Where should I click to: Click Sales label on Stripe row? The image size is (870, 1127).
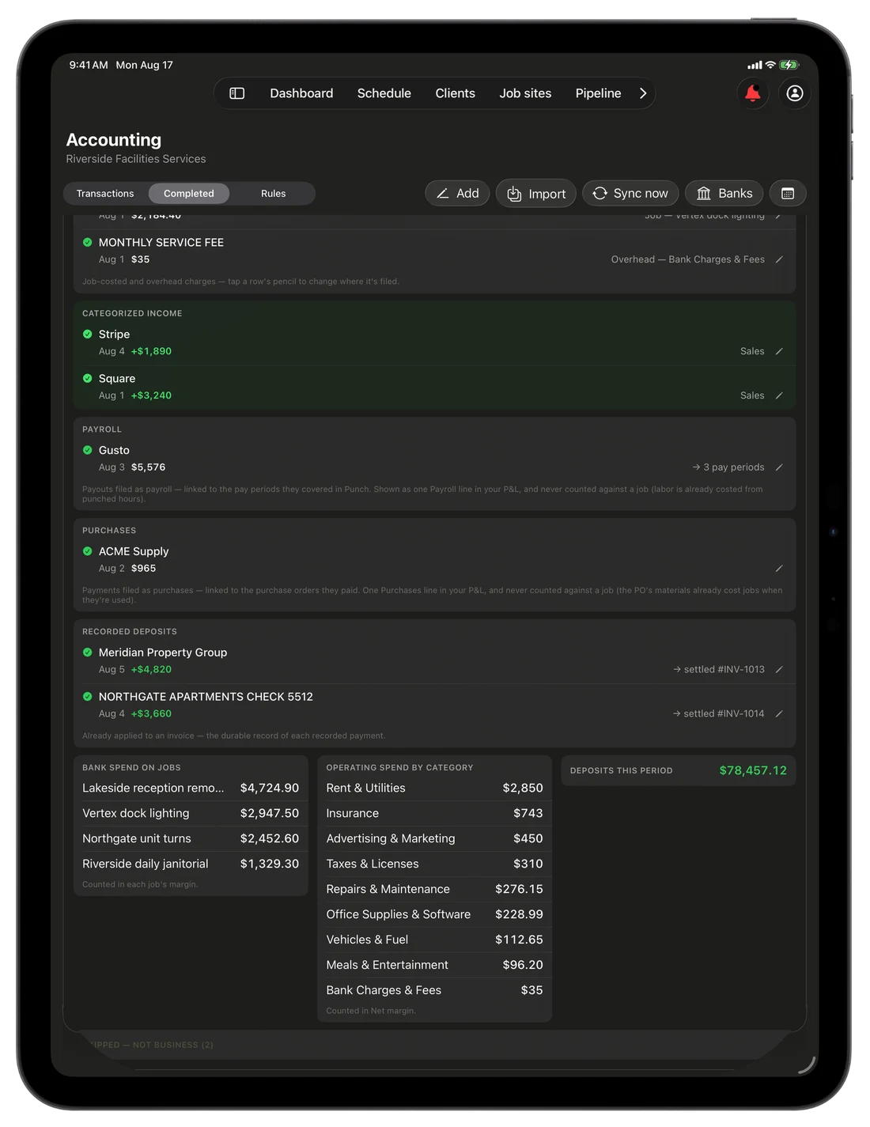[x=752, y=351]
